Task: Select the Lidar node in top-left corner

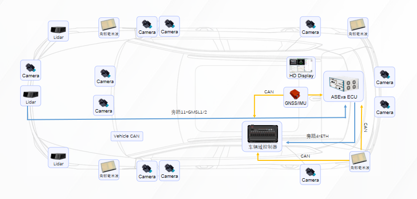Action: tap(58, 31)
